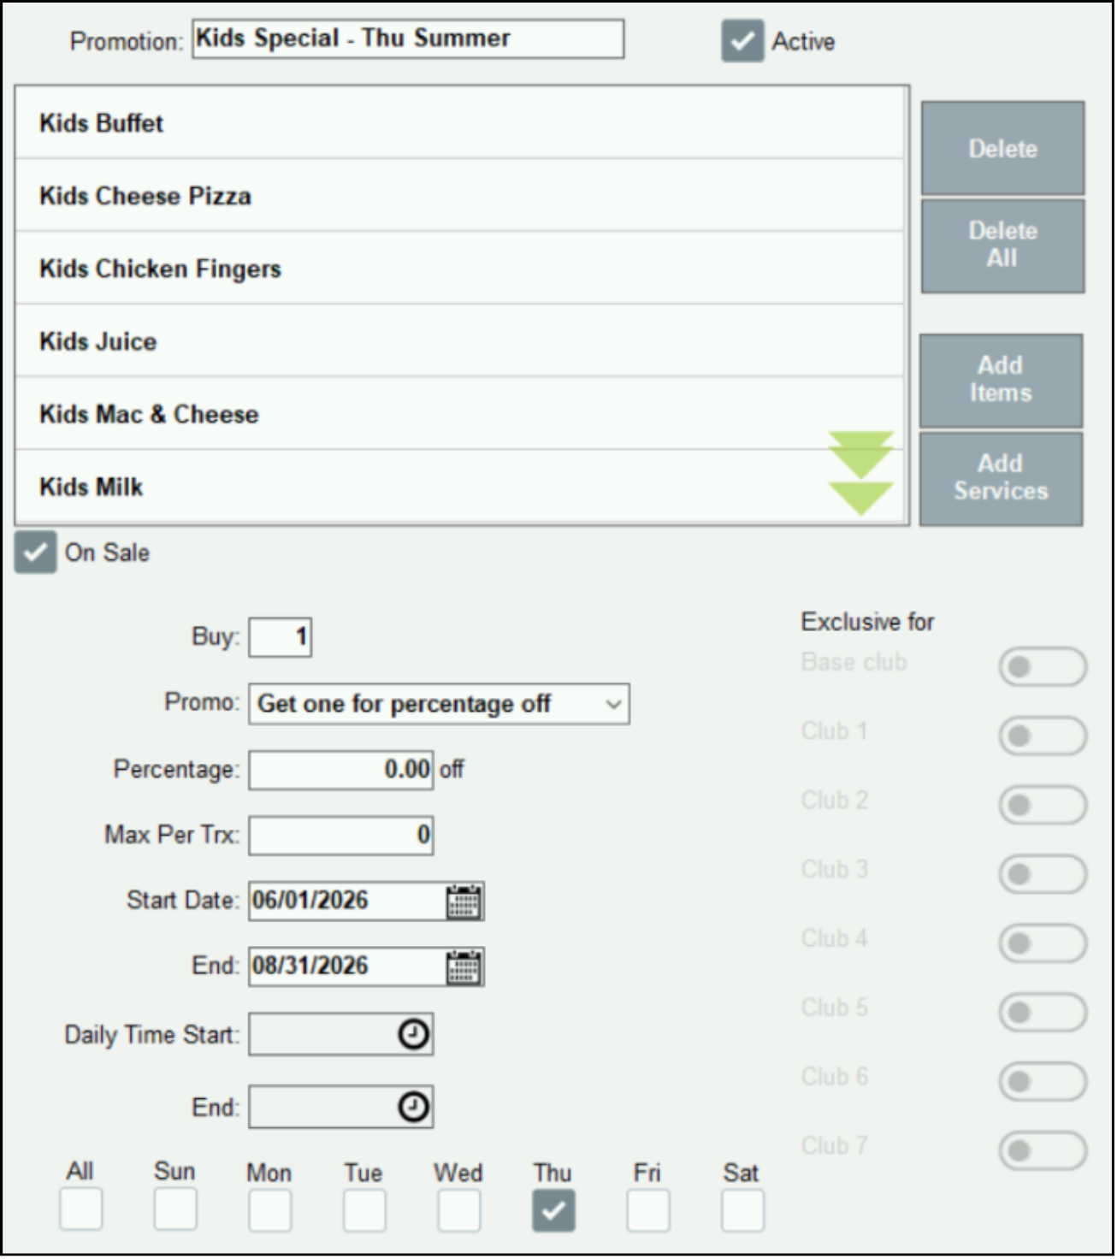The height and width of the screenshot is (1259, 1117).
Task: Click the daily End time clock icon
Action: pos(414,1108)
